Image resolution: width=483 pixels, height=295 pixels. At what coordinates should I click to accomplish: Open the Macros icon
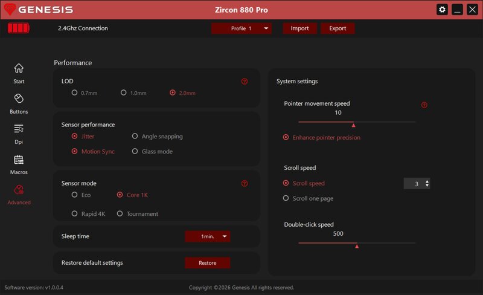click(19, 160)
